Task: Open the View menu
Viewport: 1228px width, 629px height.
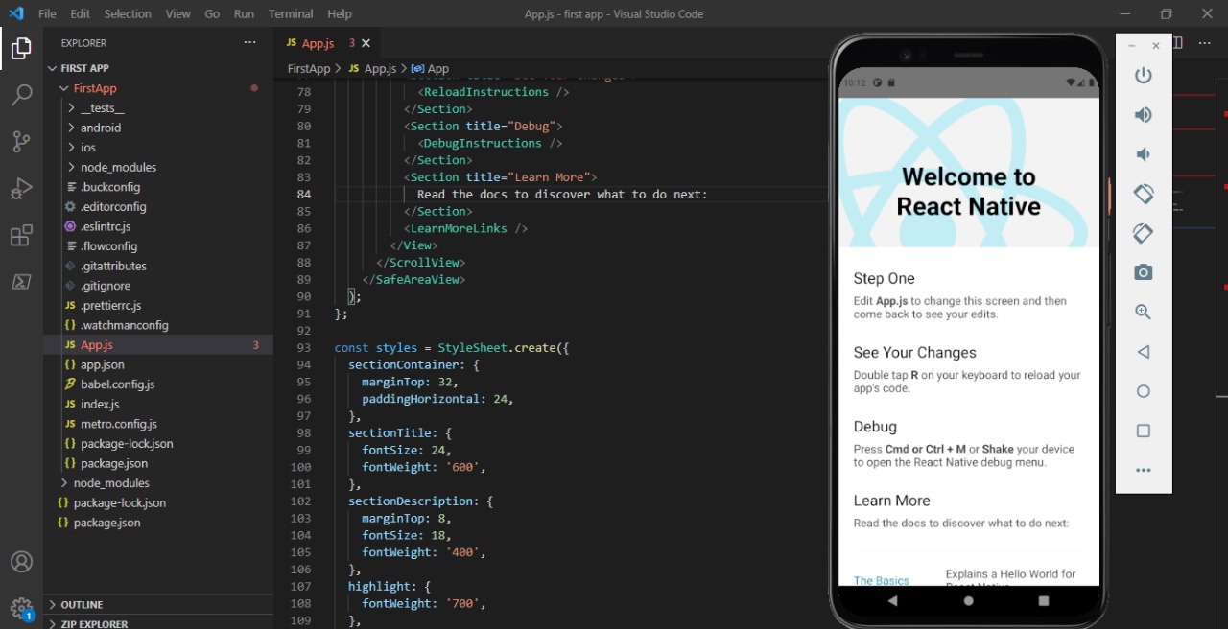Action: [177, 13]
